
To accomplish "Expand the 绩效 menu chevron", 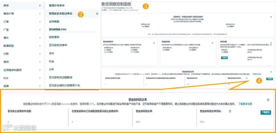I will click(40, 62).
